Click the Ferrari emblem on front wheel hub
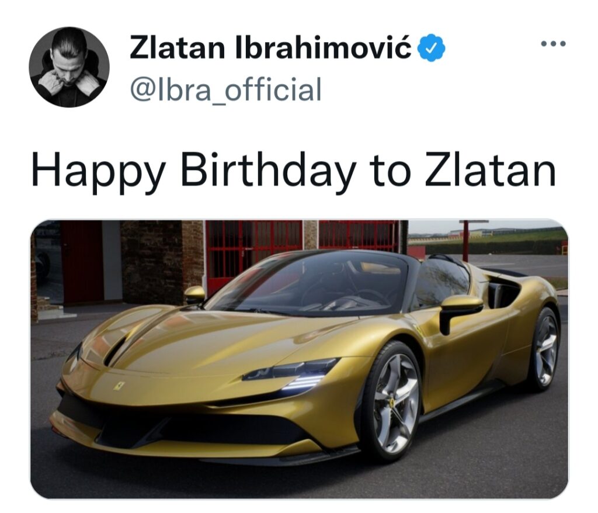 pyautogui.click(x=393, y=403)
